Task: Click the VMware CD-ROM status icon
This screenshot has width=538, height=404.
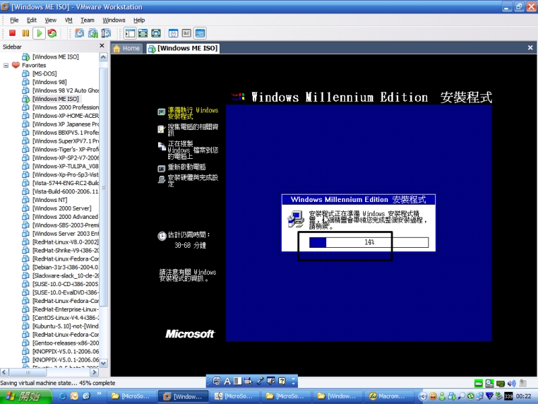Action: tap(490, 383)
